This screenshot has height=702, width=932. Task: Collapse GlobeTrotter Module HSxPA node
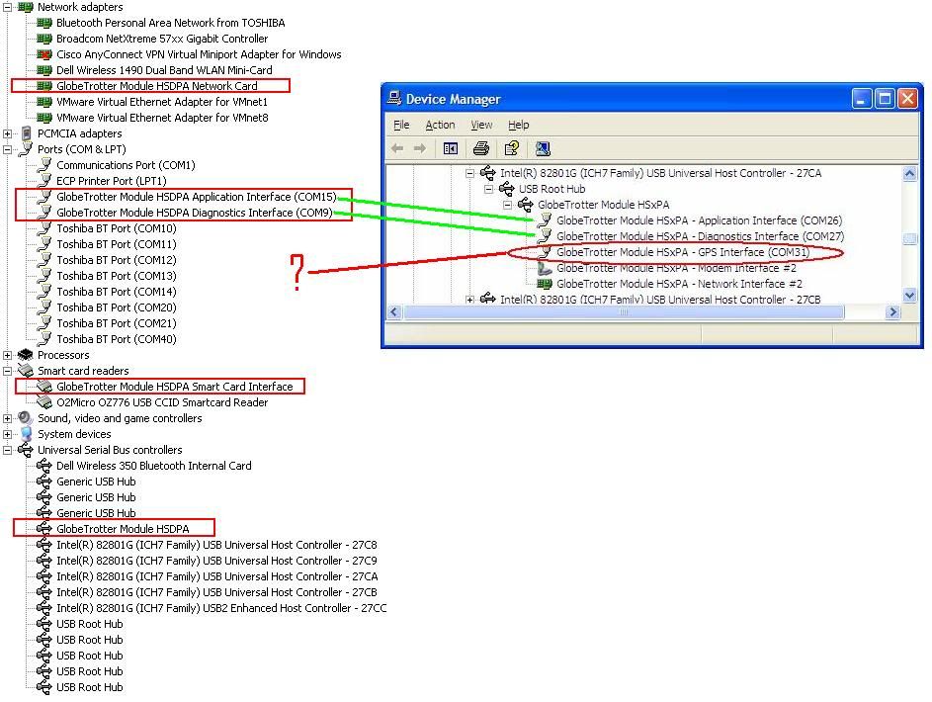(x=508, y=205)
